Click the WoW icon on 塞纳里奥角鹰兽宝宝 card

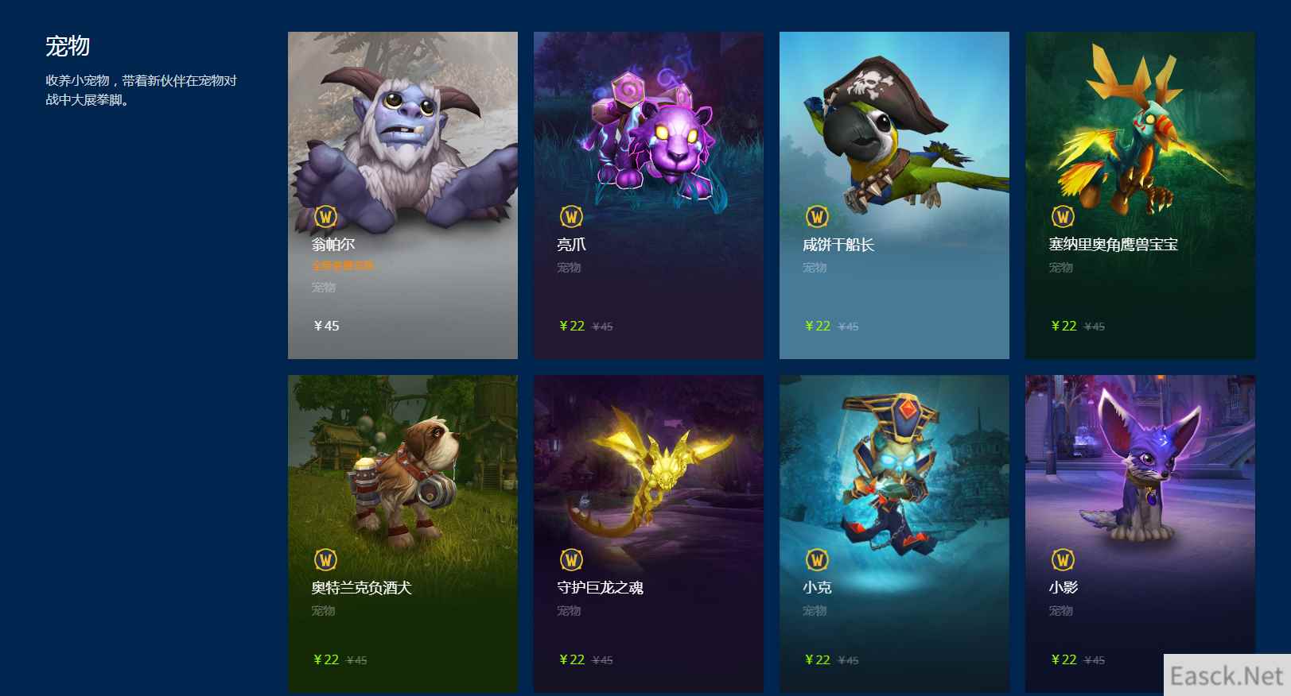(x=1063, y=216)
